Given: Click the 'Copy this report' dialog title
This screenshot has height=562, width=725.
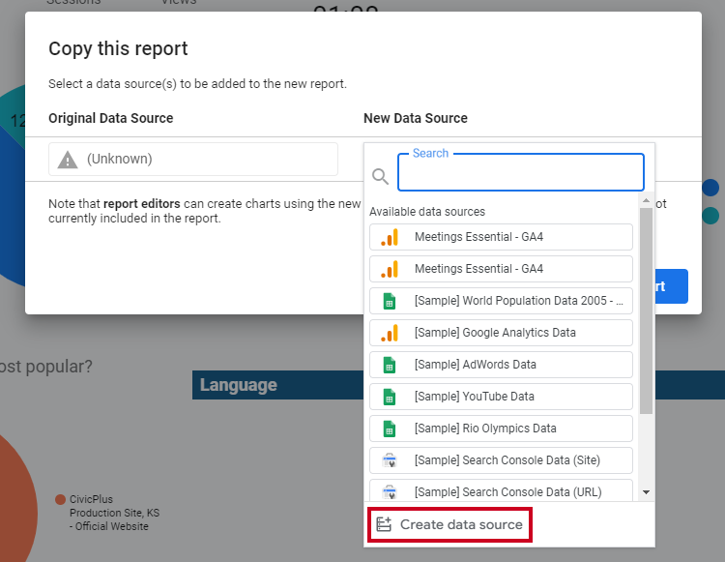Looking at the screenshot, I should 118,48.
